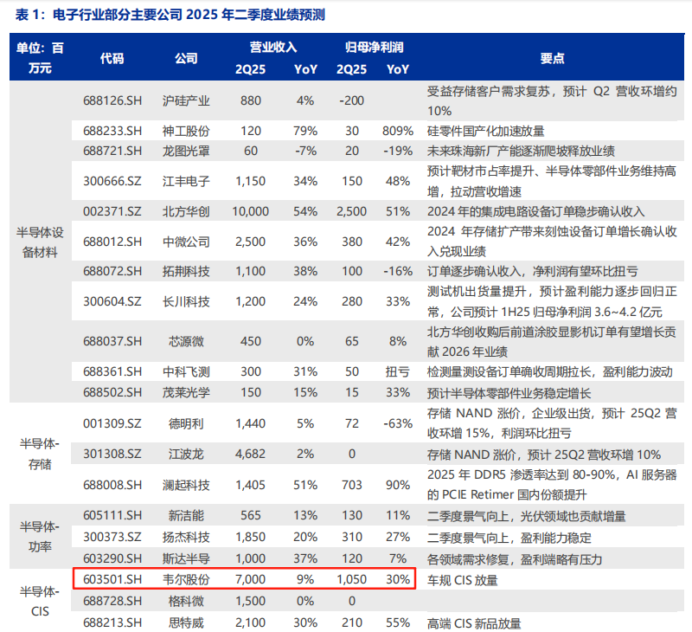Image resolution: width=692 pixels, height=632 pixels.
Task: Click stock code 688008.SH
Action: [x=112, y=486]
